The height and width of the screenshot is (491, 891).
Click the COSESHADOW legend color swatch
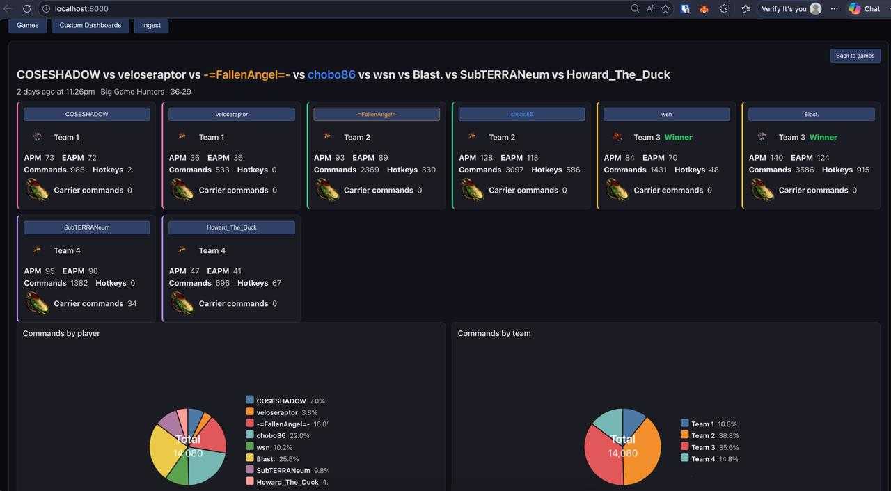pos(250,400)
